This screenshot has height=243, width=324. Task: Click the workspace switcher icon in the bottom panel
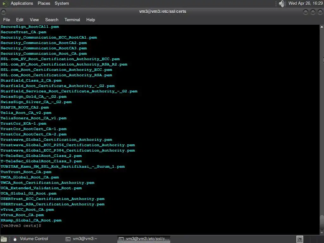pyautogui.click(x=300, y=239)
